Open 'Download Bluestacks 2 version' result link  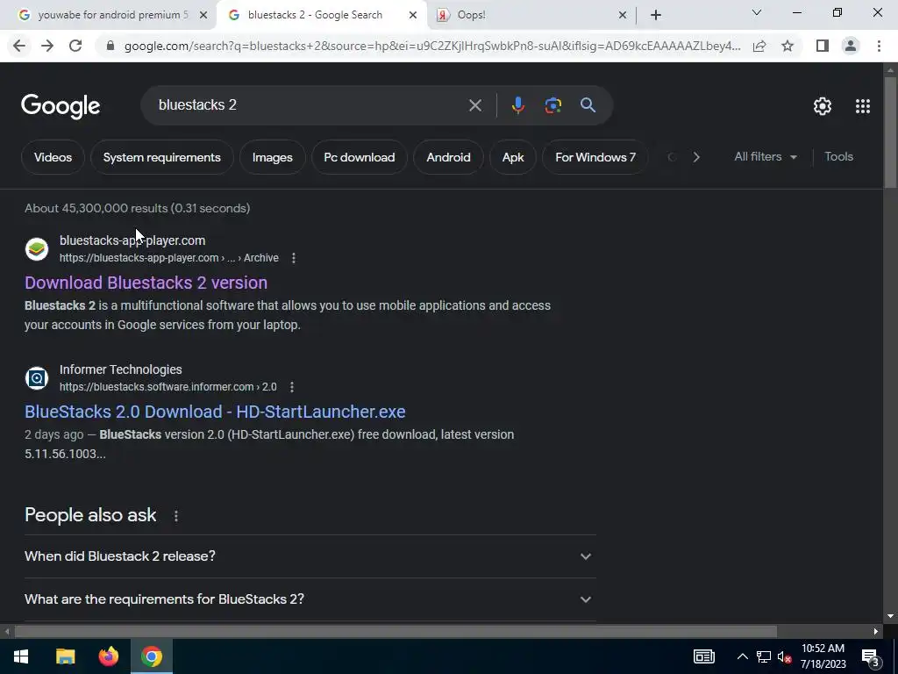click(x=146, y=283)
